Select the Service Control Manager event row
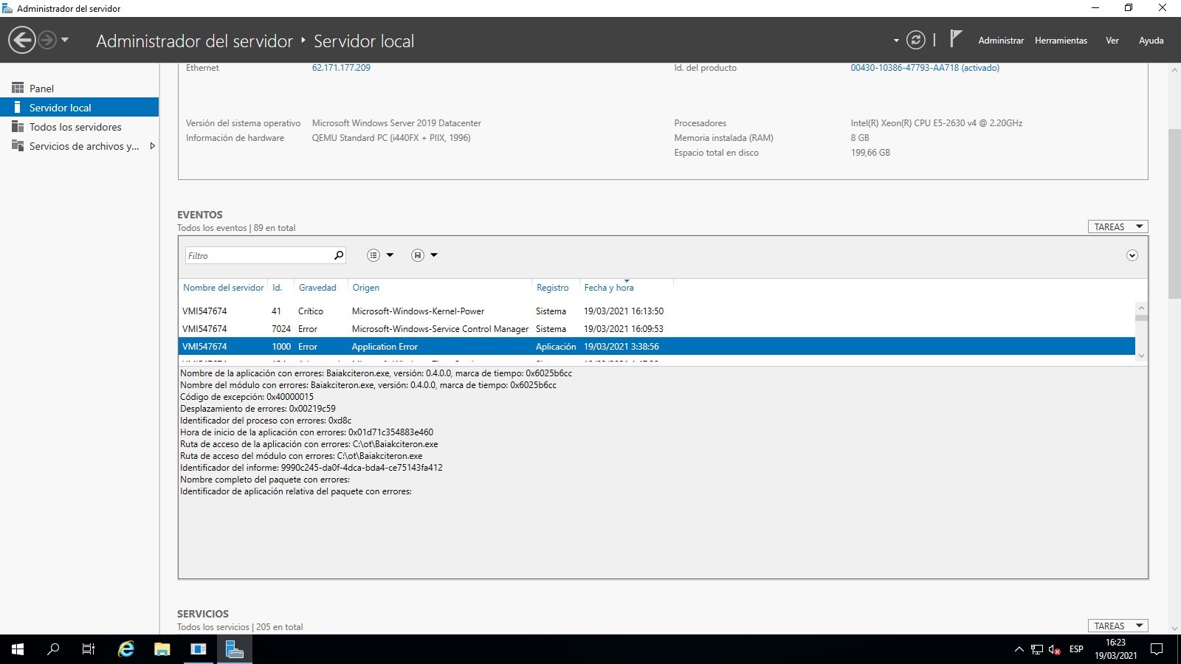Image resolution: width=1181 pixels, height=664 pixels. [656, 329]
